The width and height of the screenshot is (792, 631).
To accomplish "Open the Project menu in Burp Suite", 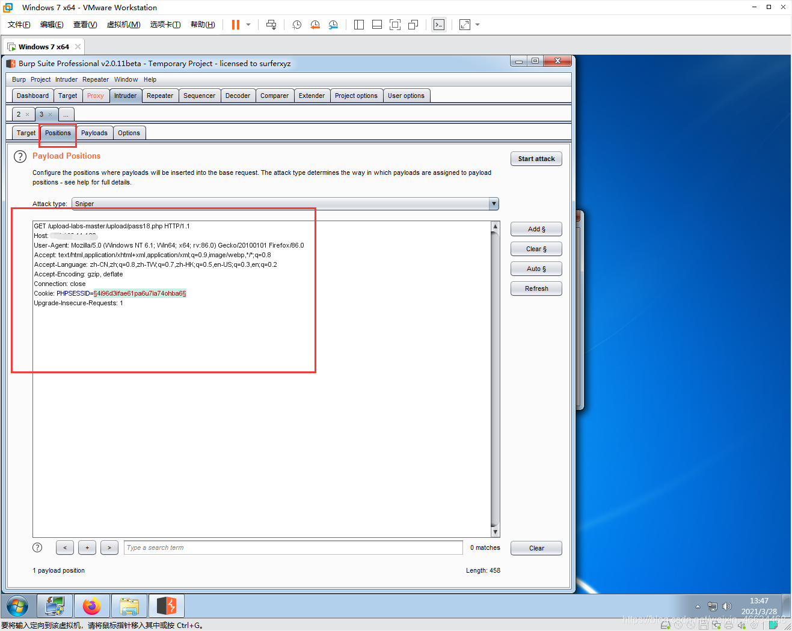I will [41, 79].
